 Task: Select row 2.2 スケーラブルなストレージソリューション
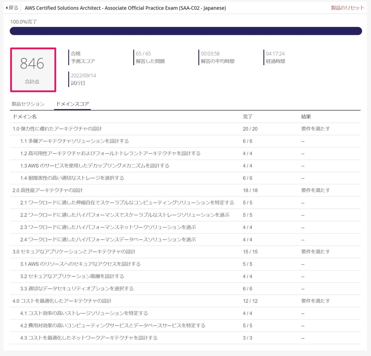(185, 215)
